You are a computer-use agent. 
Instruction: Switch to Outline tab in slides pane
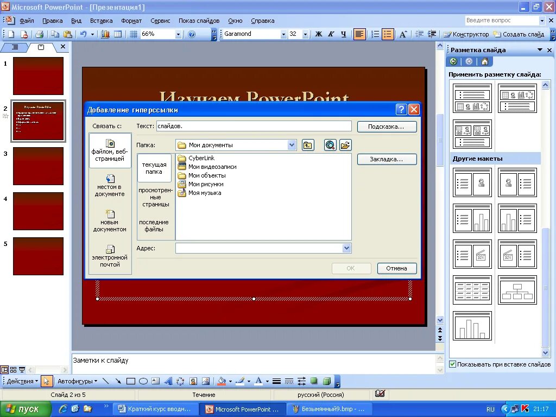pyautogui.click(x=15, y=47)
